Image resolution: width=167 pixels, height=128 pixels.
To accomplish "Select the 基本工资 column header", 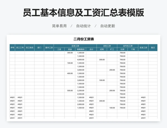I will (49, 48).
